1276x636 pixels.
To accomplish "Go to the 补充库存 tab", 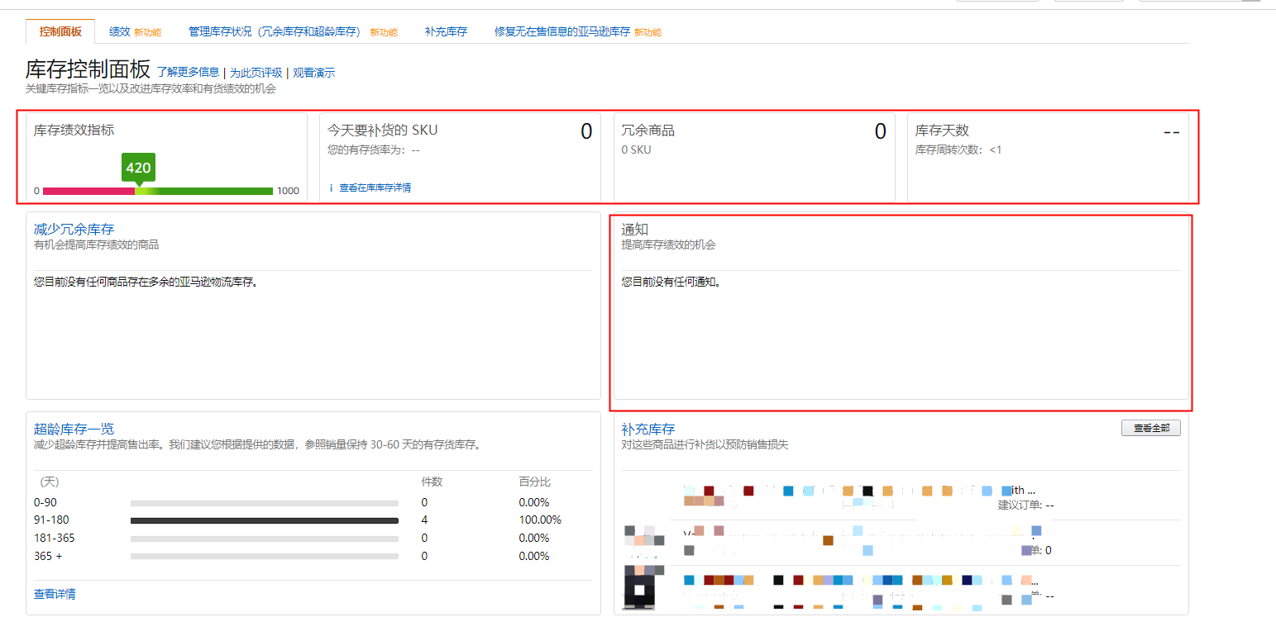I will coord(446,31).
